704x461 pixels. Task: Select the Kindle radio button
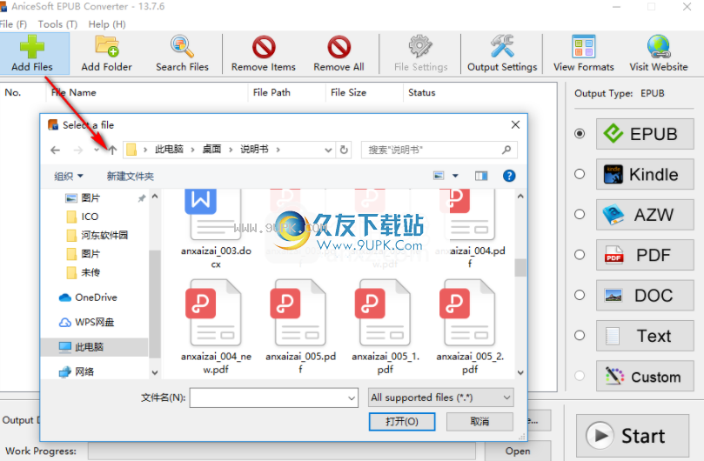click(580, 174)
